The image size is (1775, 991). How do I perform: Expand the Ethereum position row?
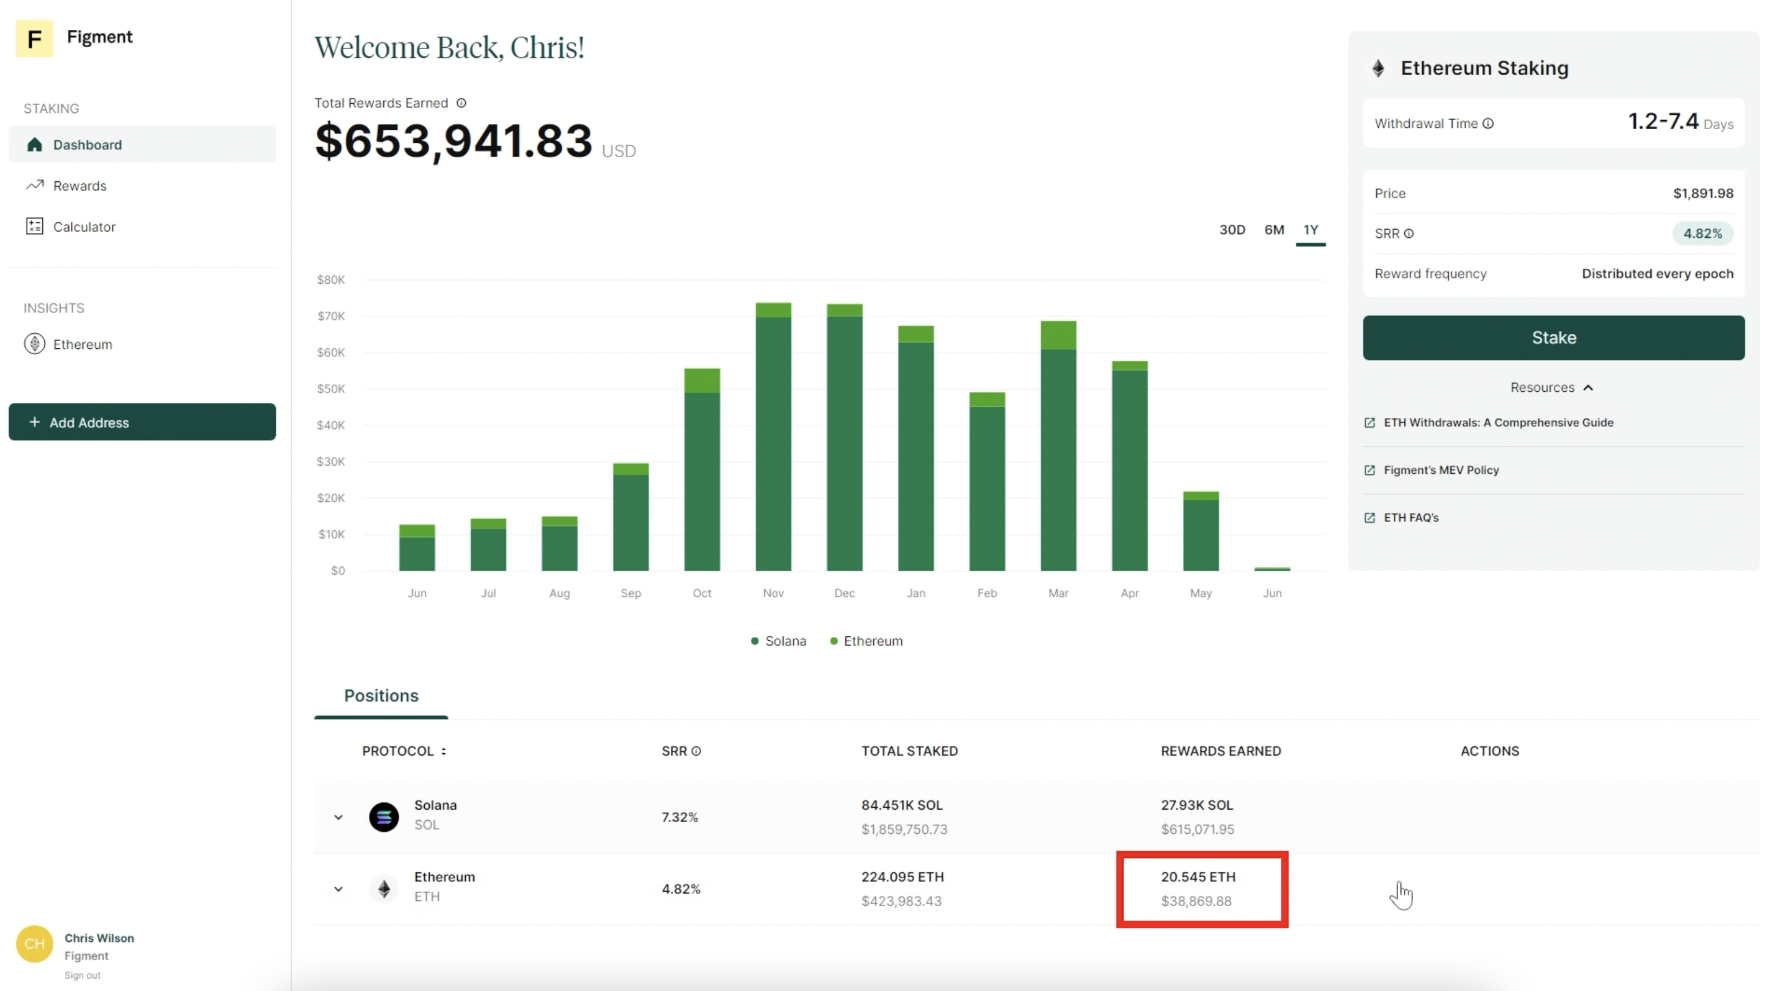coord(338,889)
